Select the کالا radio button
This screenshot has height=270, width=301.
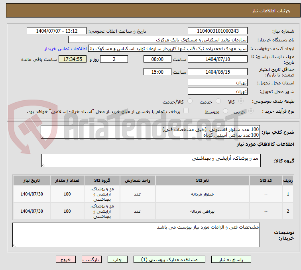coord(241,101)
